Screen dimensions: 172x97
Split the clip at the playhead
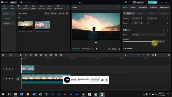(x=21, y=55)
